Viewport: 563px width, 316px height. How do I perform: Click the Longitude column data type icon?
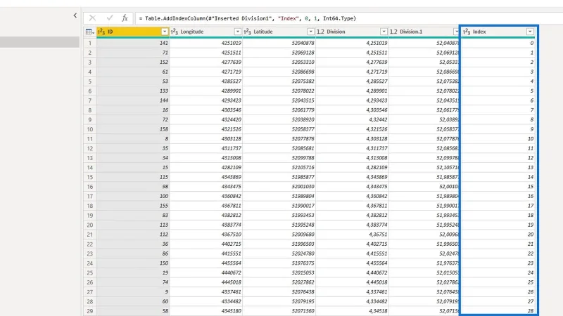(x=175, y=32)
